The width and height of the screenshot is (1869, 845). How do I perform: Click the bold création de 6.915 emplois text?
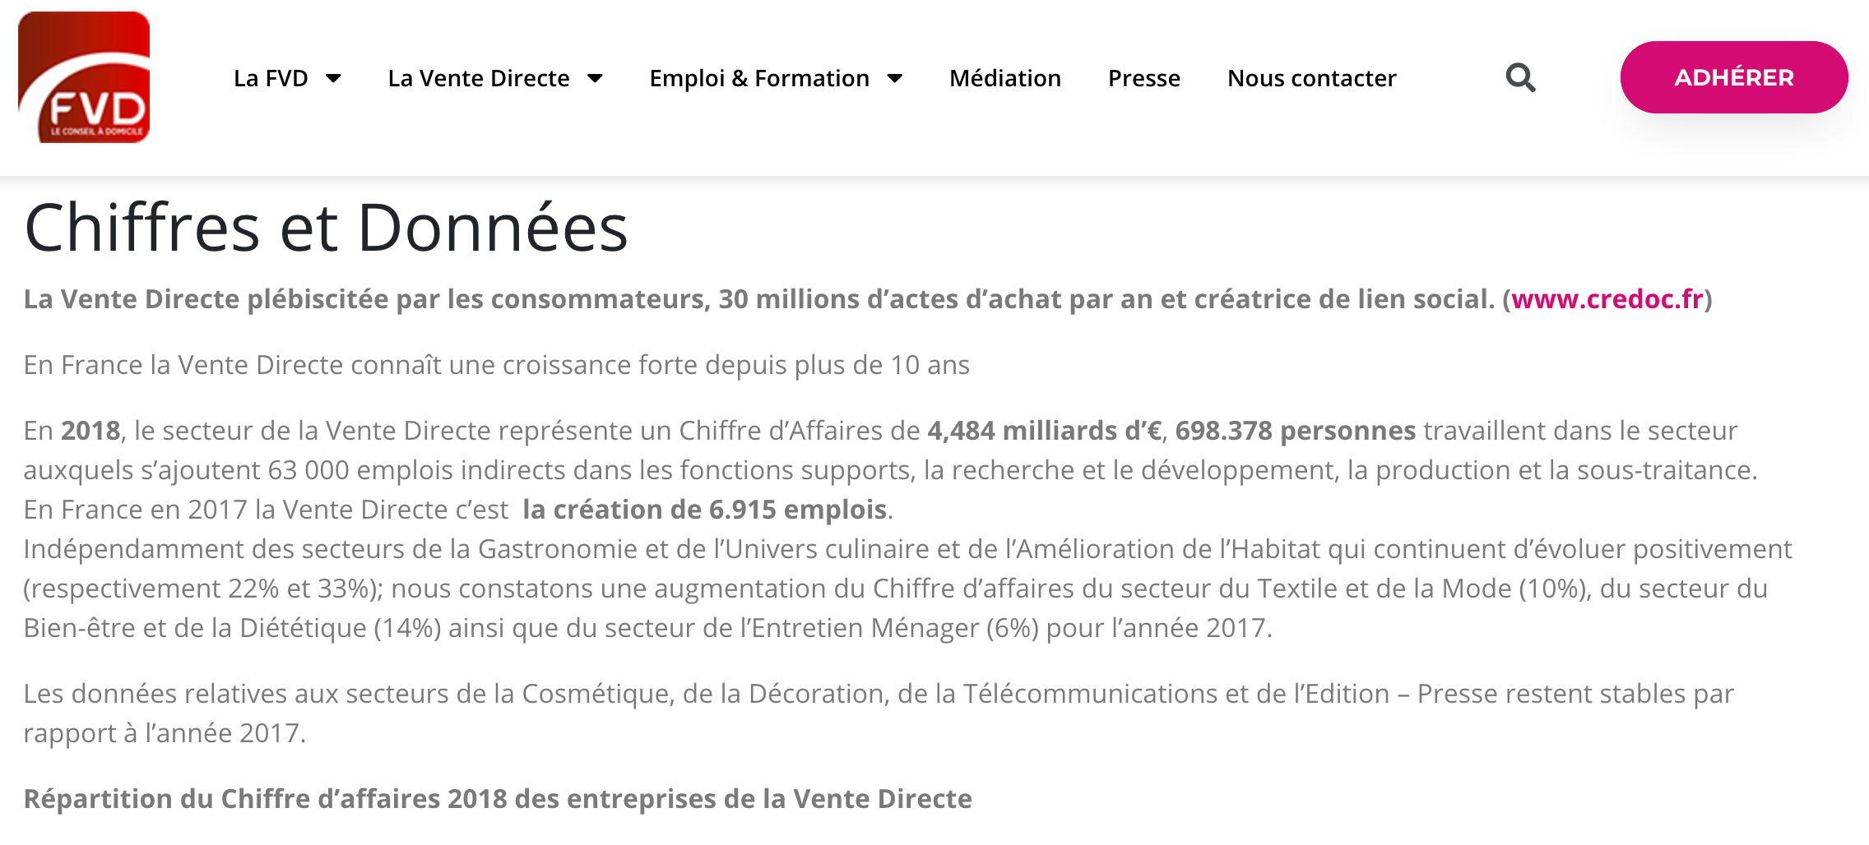(704, 510)
